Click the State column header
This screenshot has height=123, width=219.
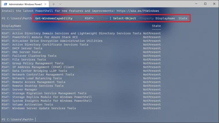point(156,26)
